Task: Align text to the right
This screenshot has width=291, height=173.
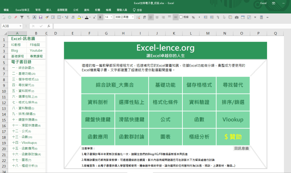Action: click(x=163, y=17)
